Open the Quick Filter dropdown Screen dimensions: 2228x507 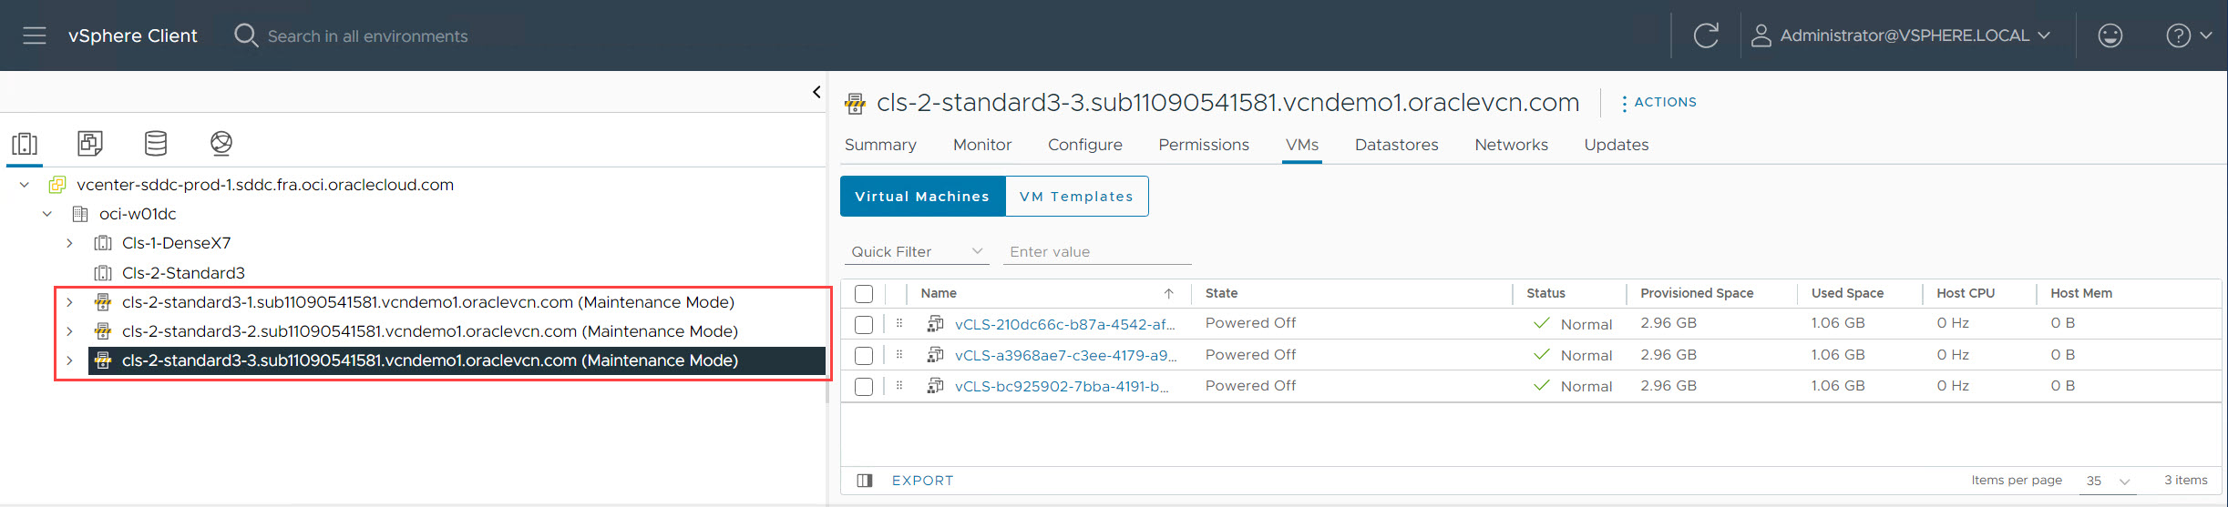click(x=917, y=251)
